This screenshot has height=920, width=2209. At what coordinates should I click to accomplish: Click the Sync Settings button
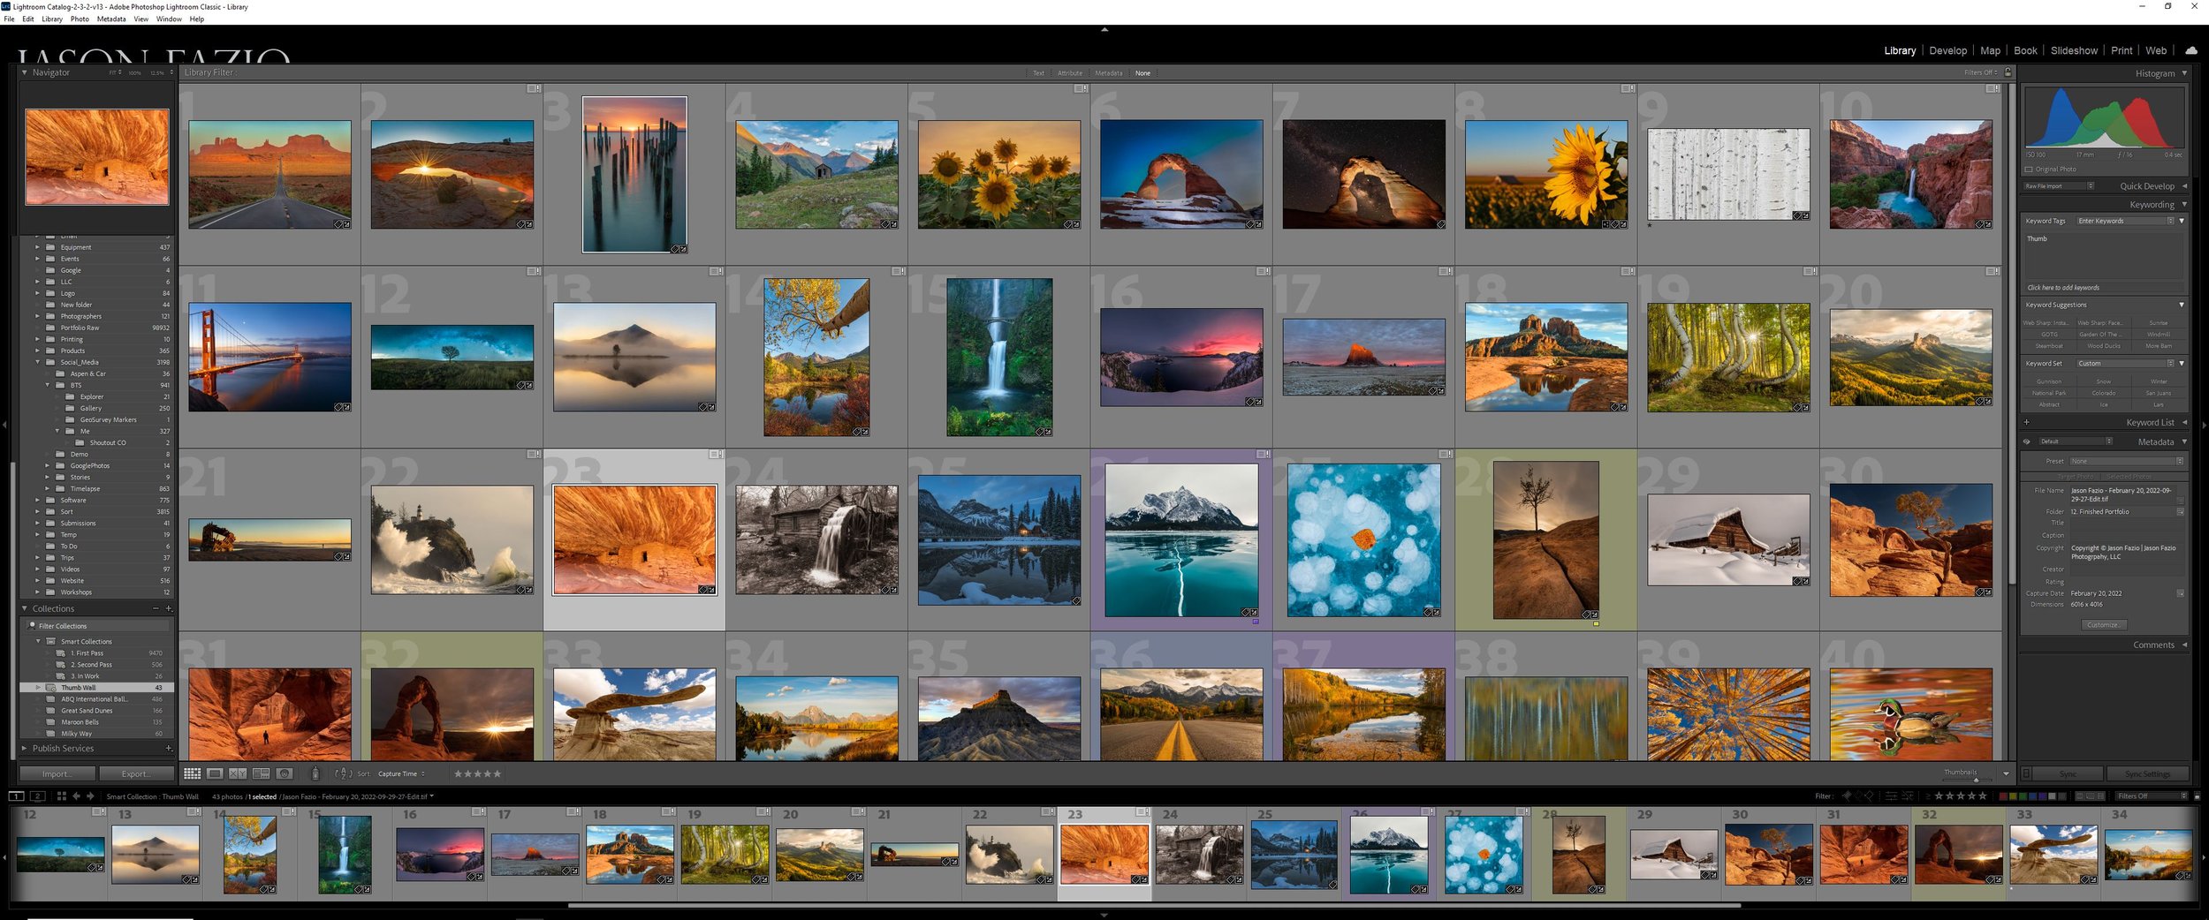coord(2147,773)
